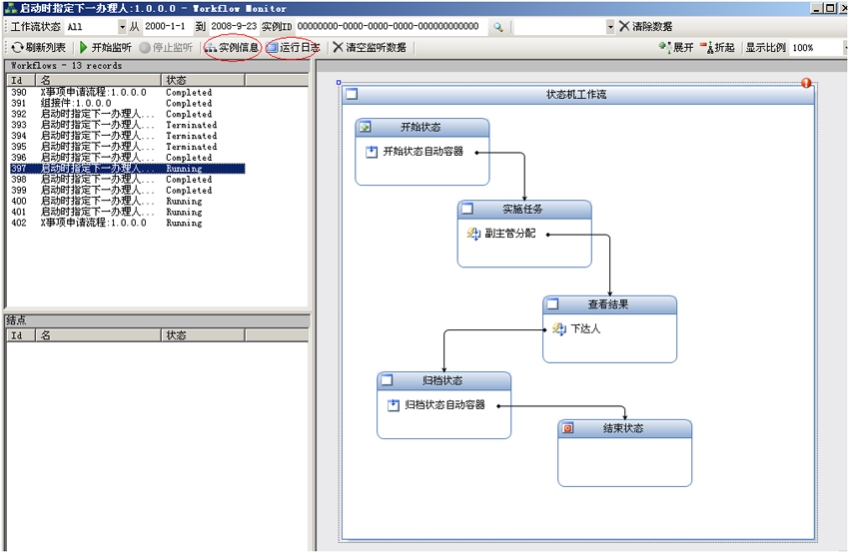Select Completed workflow row 396
849x553 pixels.
coord(127,158)
